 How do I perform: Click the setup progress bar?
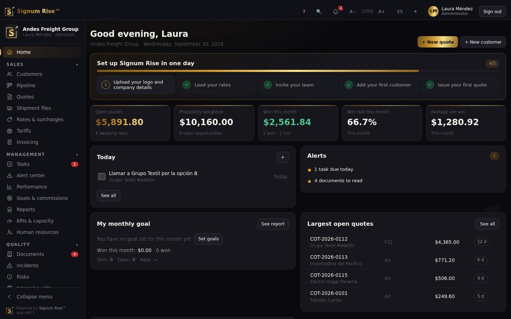click(x=298, y=71)
